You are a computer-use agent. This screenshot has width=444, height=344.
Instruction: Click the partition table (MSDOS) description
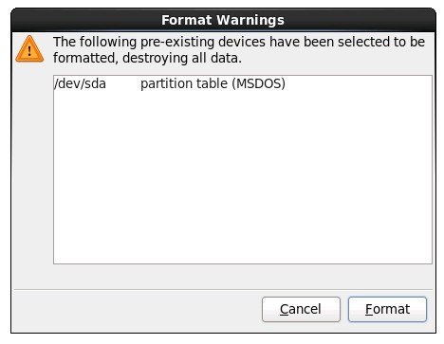(213, 83)
